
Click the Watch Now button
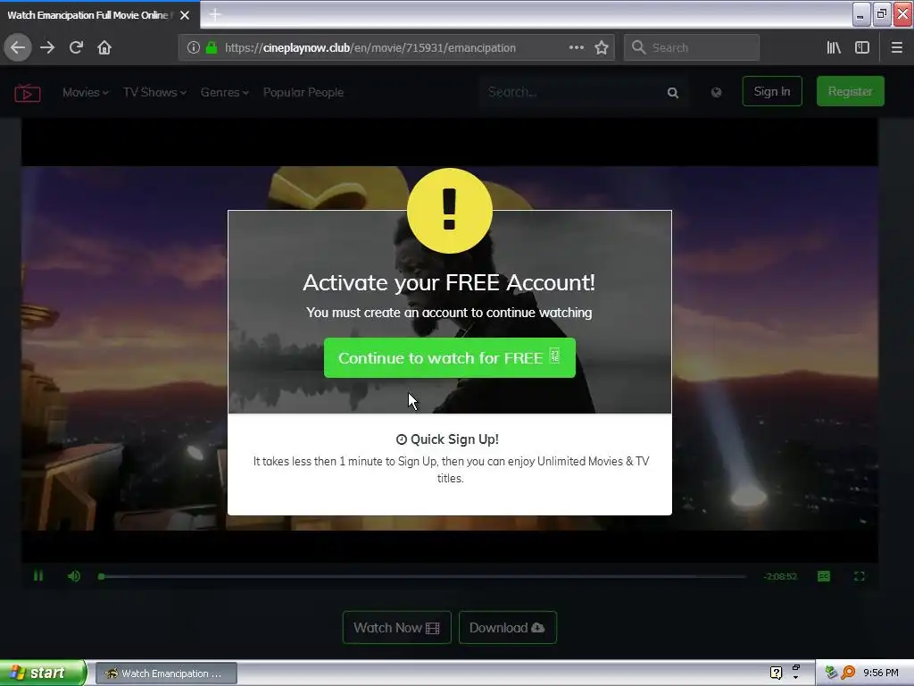coord(396,628)
